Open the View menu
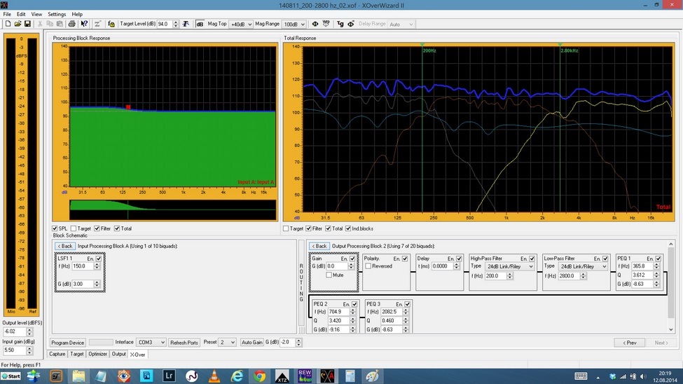This screenshot has height=384, width=683. coord(36,14)
